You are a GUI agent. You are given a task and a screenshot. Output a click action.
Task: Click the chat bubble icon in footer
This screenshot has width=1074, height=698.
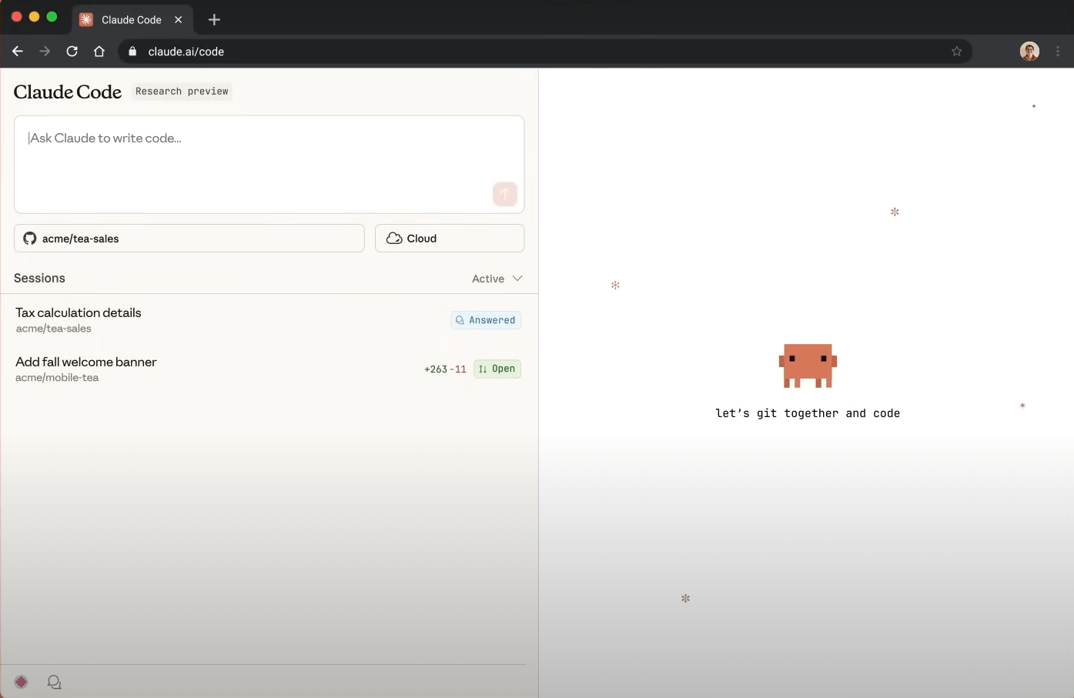coord(54,682)
